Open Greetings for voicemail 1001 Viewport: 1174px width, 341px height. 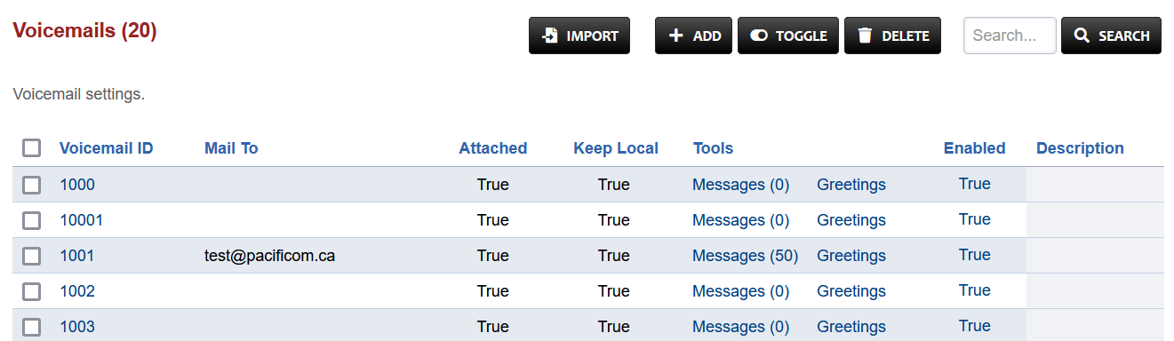(x=851, y=256)
